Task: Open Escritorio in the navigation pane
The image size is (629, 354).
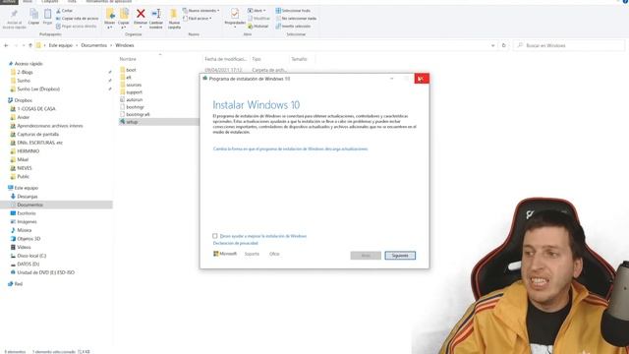Action: (x=27, y=213)
